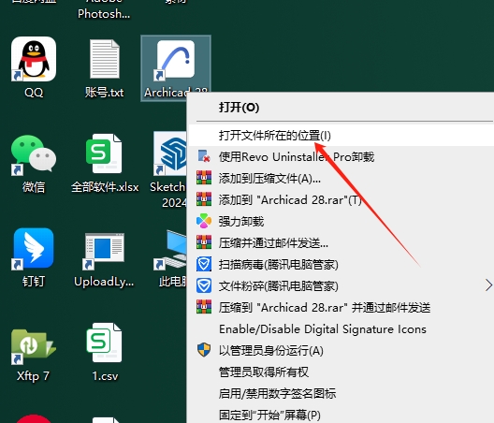This screenshot has width=494, height=423.
Task: Choose 添加到 "Archicad 28.rar"(T)
Action: [x=341, y=199]
